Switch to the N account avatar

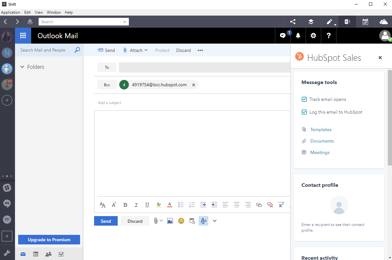7,53
